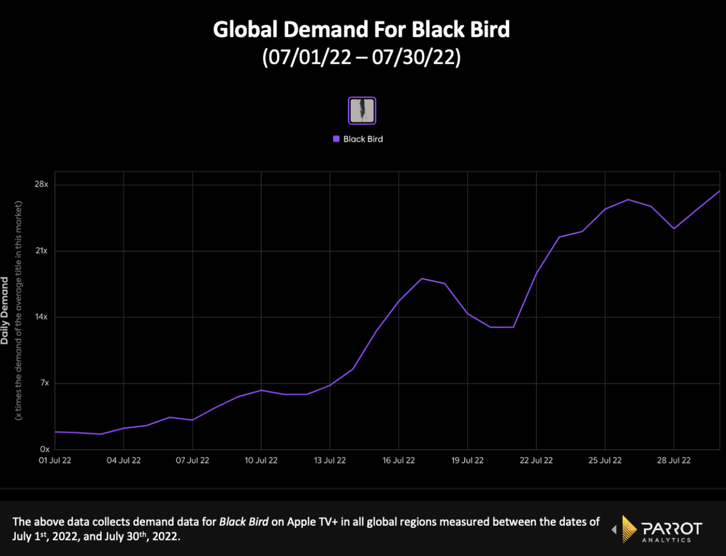Click the Black Bird feather thumbnail
The image size is (726, 556).
coord(362,111)
